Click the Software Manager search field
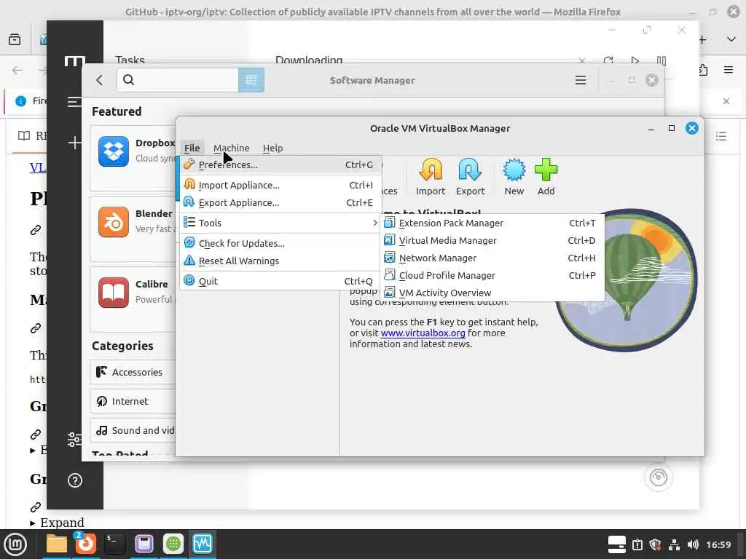The width and height of the screenshot is (746, 559). 177,80
